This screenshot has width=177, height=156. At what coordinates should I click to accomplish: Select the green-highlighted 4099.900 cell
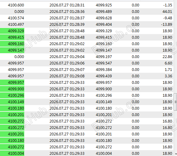pos(12,89)
